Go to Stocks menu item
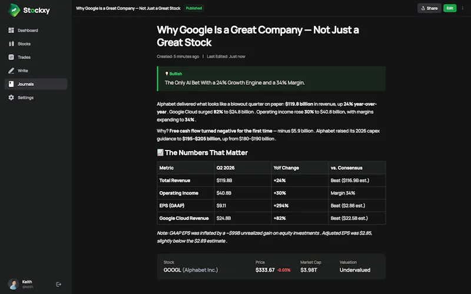471x294 pixels. (36, 44)
